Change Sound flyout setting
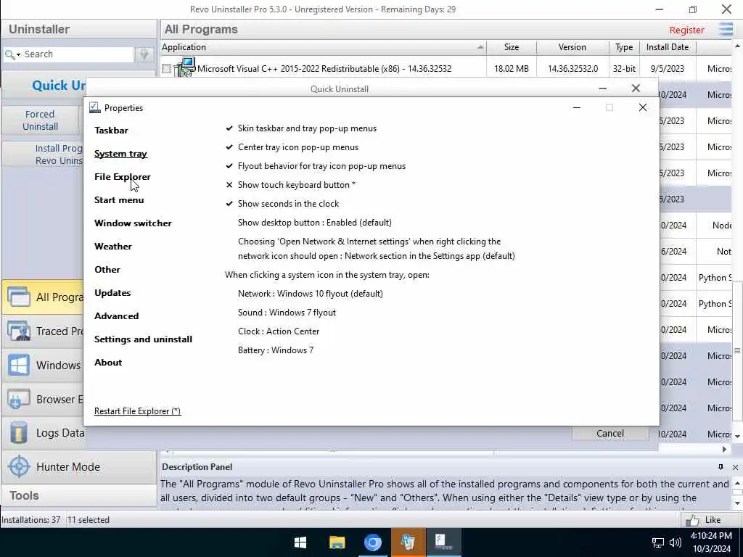Viewport: 743px width, 557px height. tap(287, 313)
